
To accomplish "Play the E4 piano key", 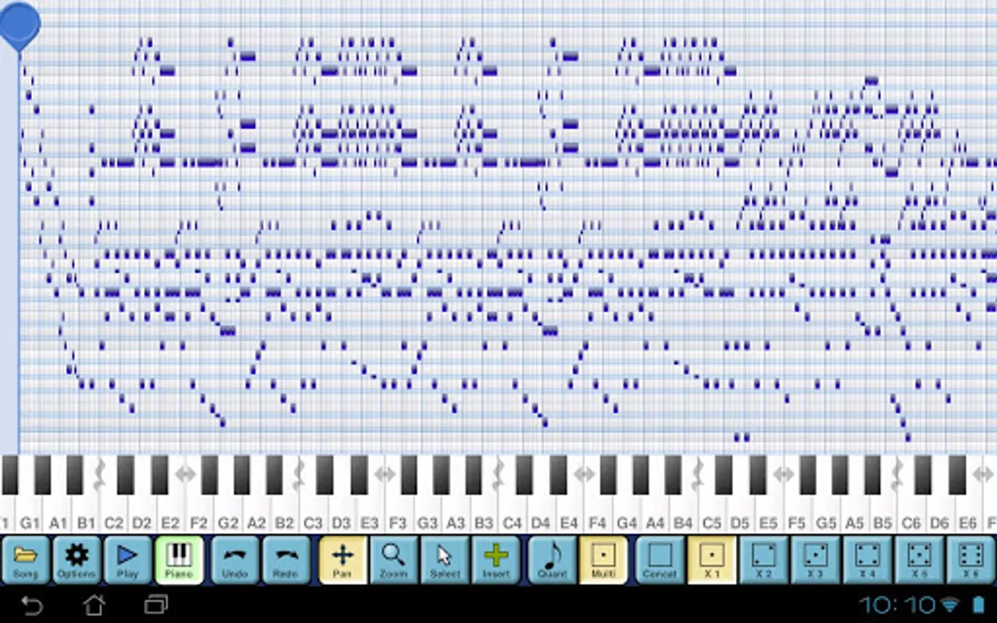I will (569, 512).
